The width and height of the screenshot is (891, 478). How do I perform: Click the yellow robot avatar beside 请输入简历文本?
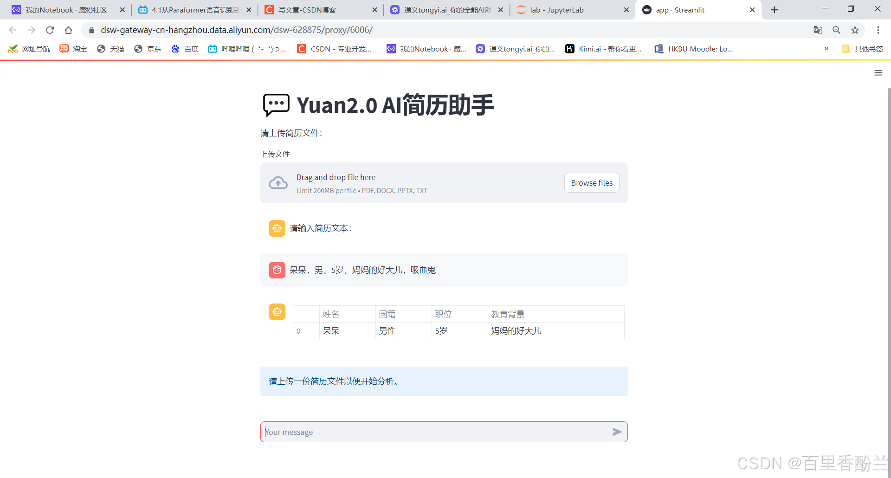coord(277,228)
